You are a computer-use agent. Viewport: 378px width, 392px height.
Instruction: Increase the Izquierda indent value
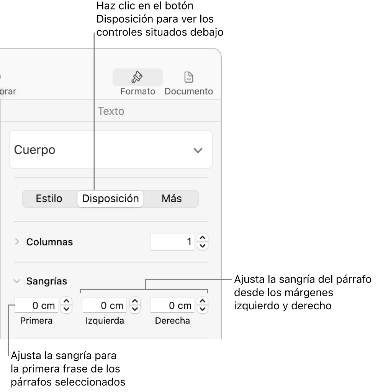135,302
